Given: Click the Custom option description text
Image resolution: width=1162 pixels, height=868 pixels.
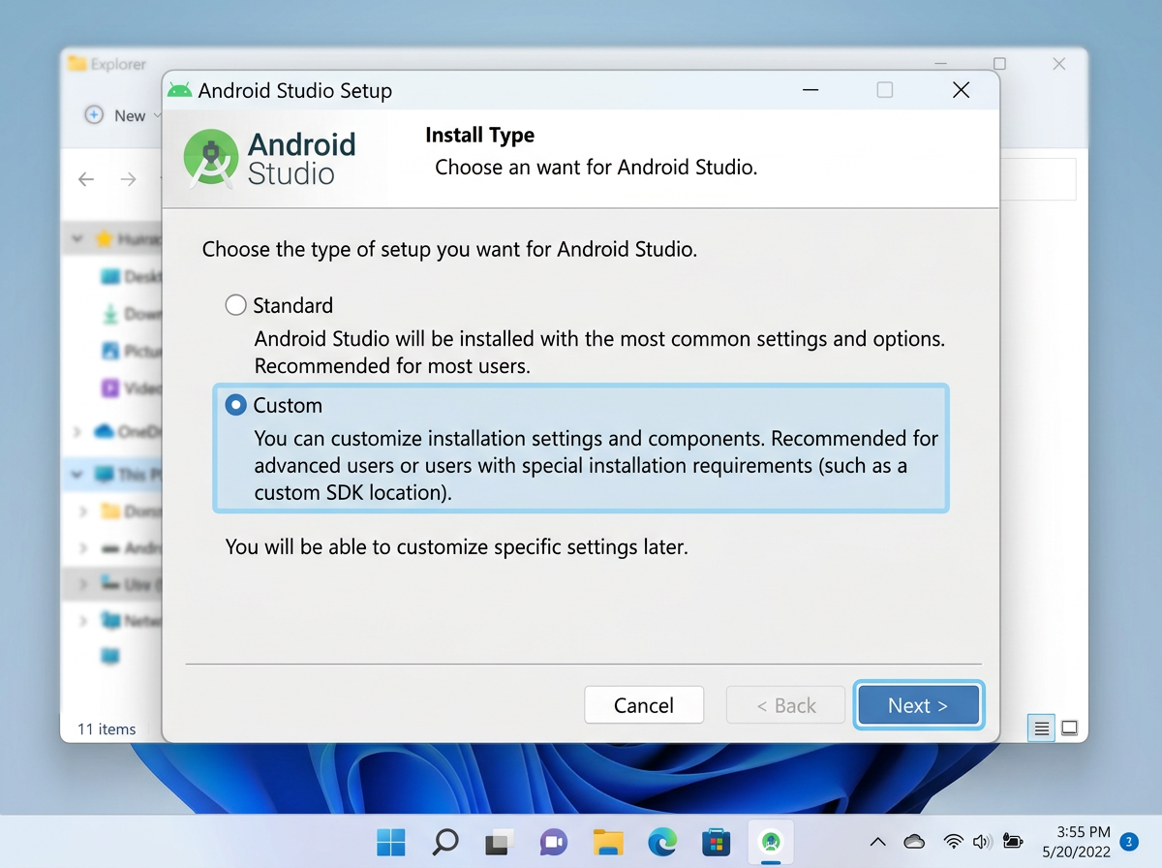Looking at the screenshot, I should 596,465.
